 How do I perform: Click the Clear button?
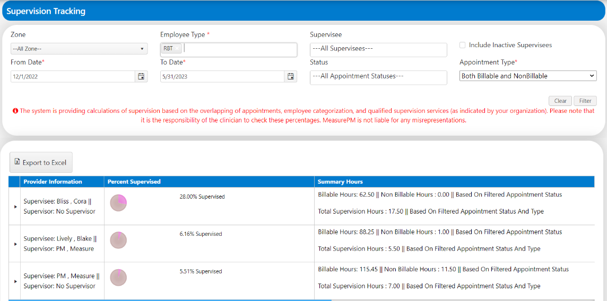[560, 101]
